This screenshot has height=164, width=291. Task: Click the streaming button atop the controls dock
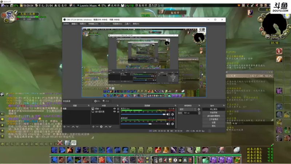click(214, 109)
